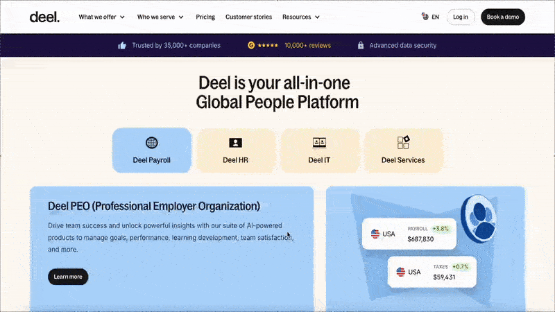The height and width of the screenshot is (312, 555).
Task: Click the US flag in taxes card
Action: [x=401, y=272]
